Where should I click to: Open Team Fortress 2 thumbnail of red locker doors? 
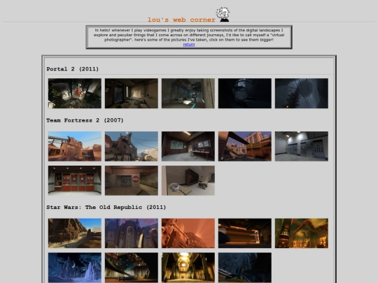[75, 180]
